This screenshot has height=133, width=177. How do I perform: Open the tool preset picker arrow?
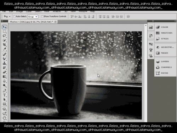(10, 17)
